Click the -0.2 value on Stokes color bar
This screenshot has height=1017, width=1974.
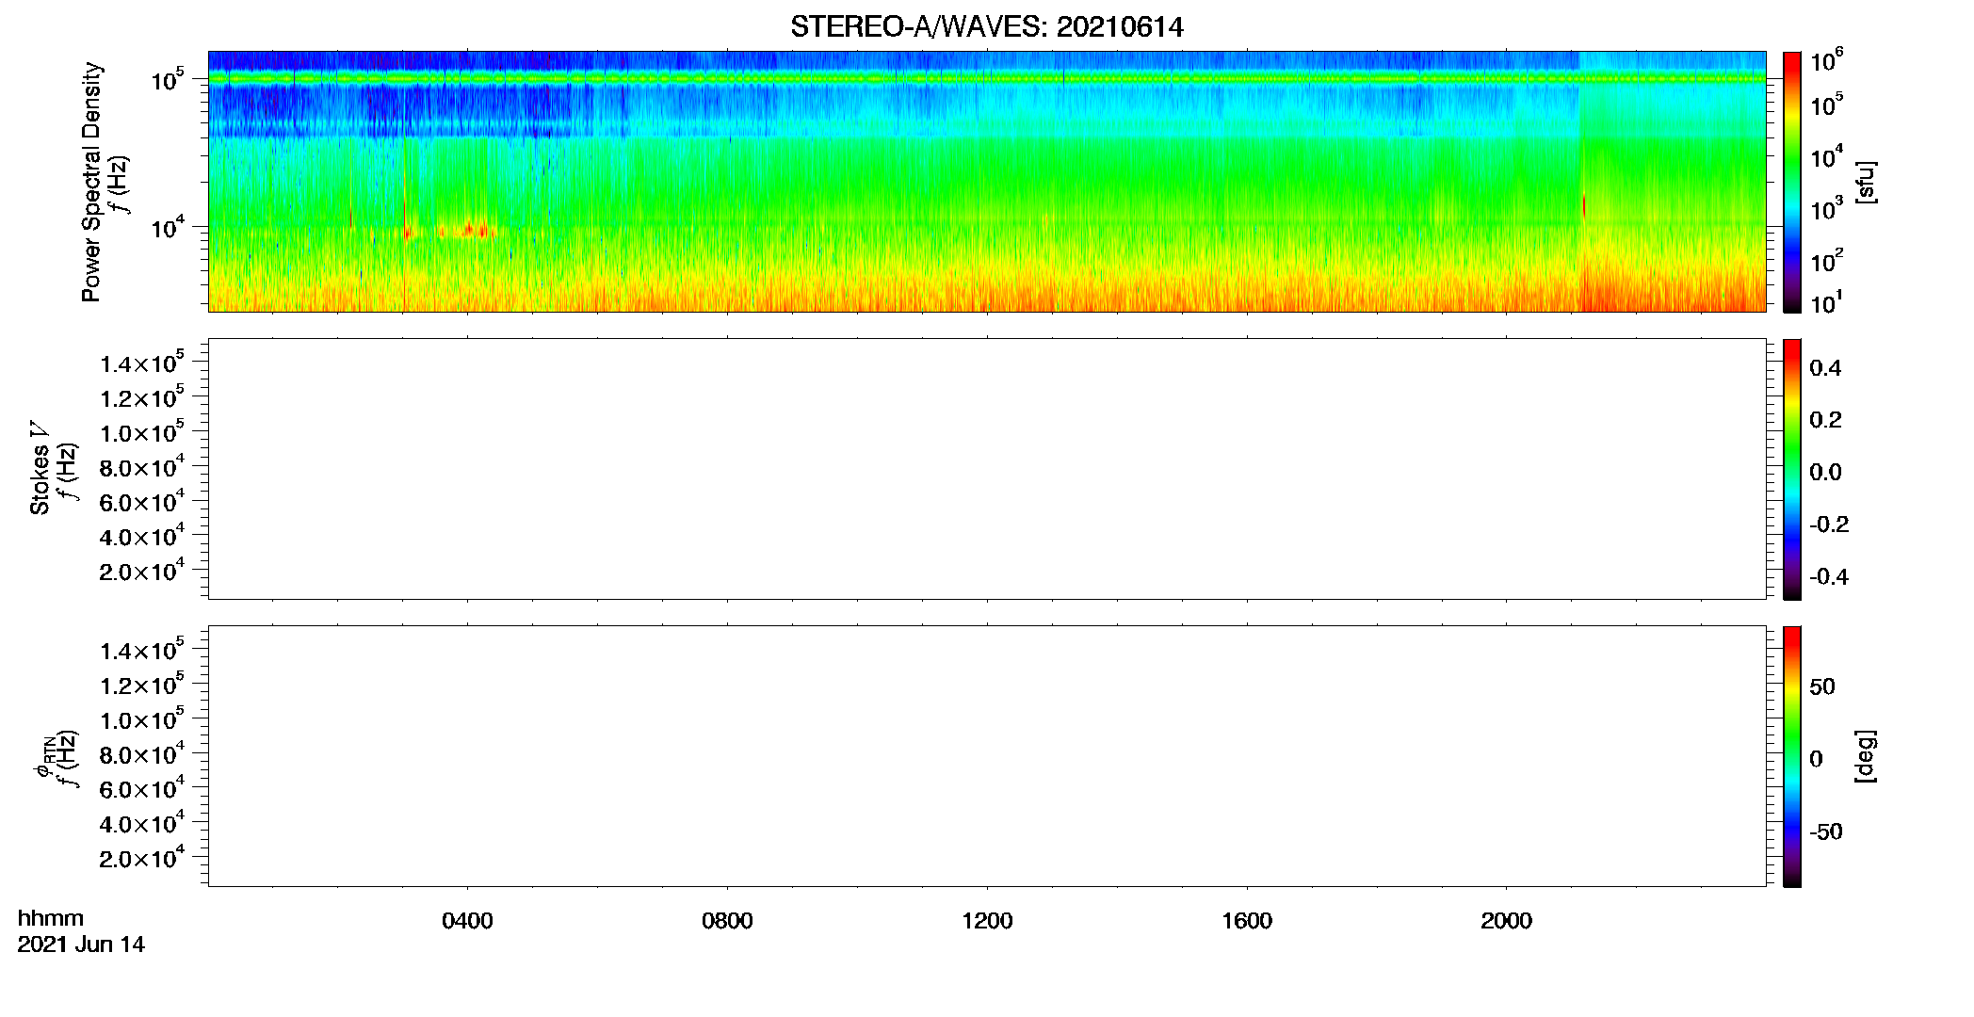click(1829, 525)
